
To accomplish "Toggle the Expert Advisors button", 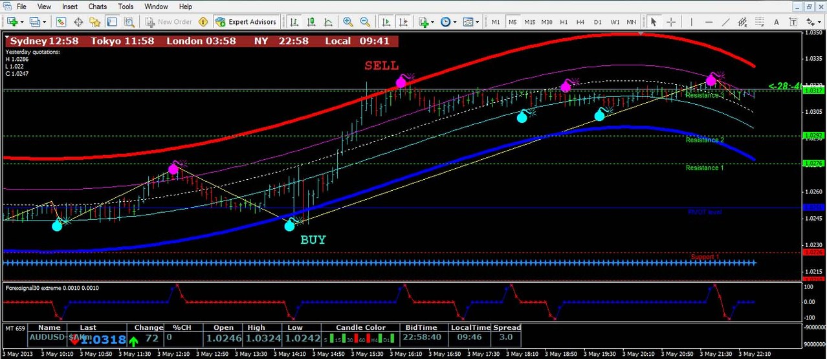I will (x=246, y=21).
